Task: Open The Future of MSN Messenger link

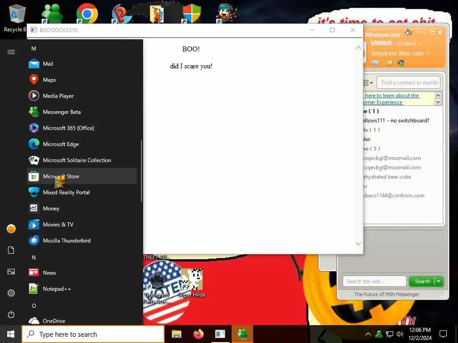Action: (386, 294)
